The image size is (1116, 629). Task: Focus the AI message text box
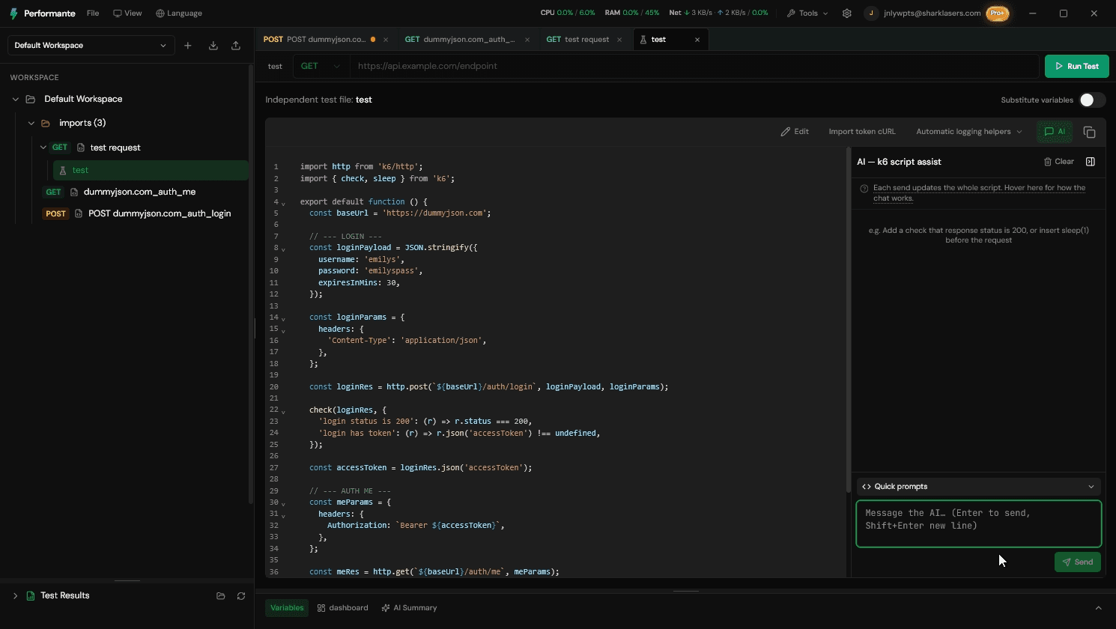[979, 524]
